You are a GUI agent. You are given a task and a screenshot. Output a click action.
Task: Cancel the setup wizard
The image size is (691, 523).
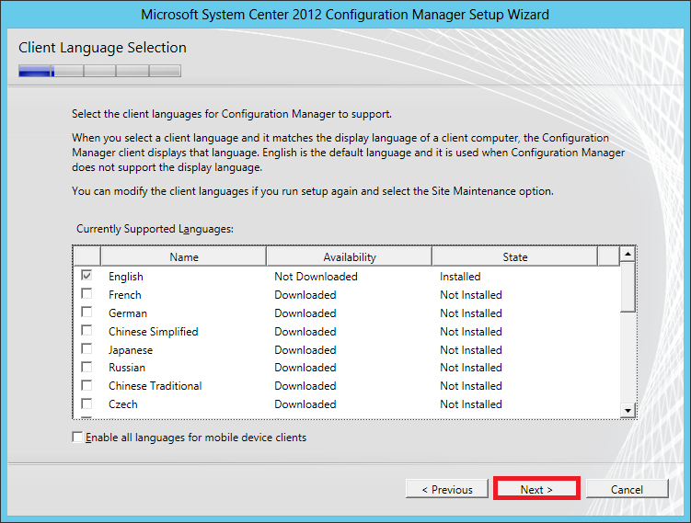[627, 489]
